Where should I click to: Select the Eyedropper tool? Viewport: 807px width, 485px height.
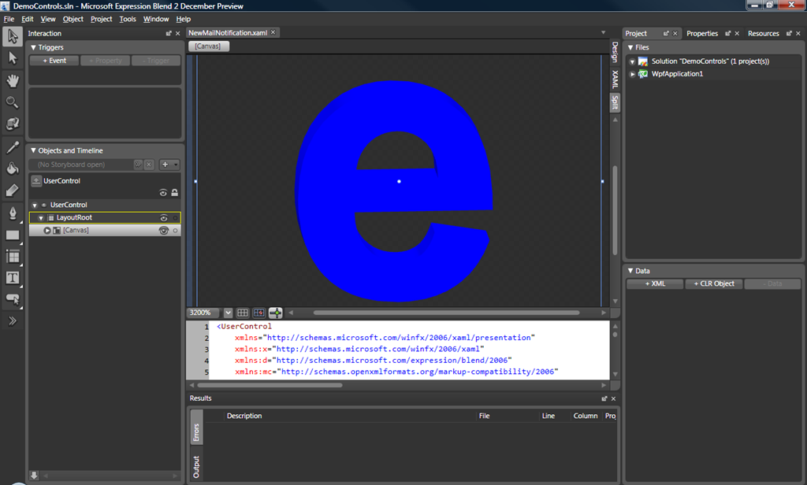point(13,147)
